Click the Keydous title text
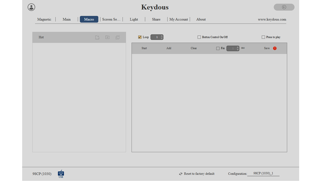322x181 pixels. point(155,7)
